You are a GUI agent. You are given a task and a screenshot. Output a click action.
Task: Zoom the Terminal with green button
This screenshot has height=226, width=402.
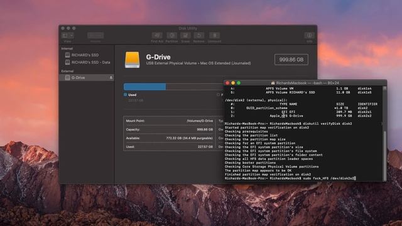239,83
